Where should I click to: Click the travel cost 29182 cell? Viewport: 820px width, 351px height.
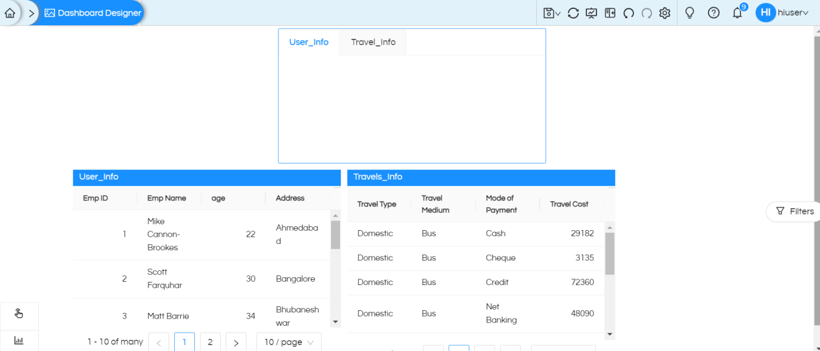pyautogui.click(x=571, y=233)
